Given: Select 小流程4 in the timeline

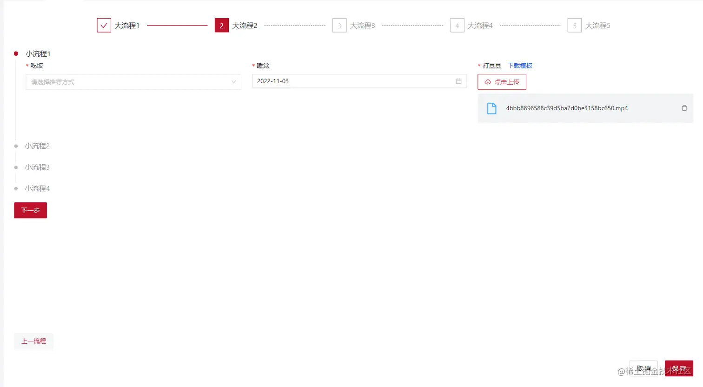Looking at the screenshot, I should click(37, 188).
